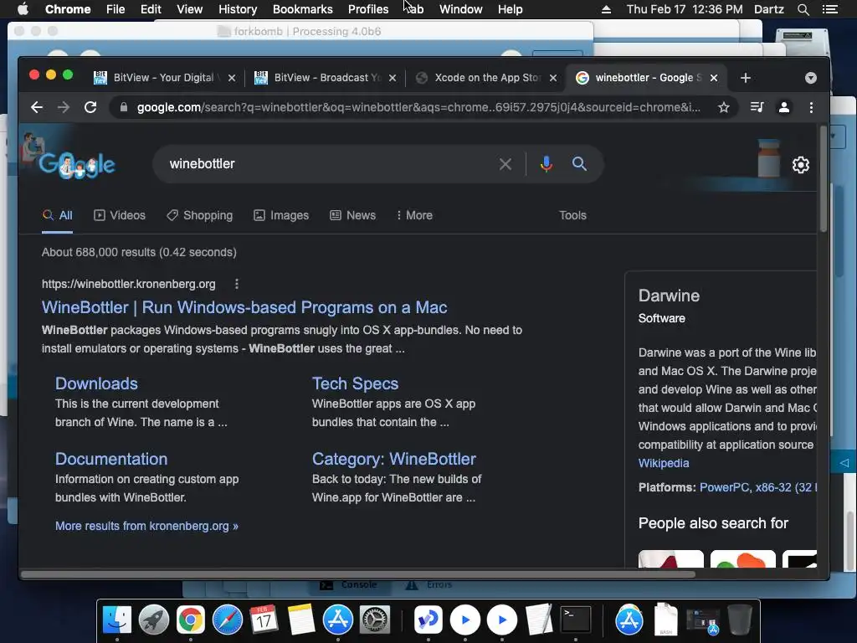The image size is (857, 643).
Task: Submit the search with the magnifier icon
Action: [x=579, y=163]
